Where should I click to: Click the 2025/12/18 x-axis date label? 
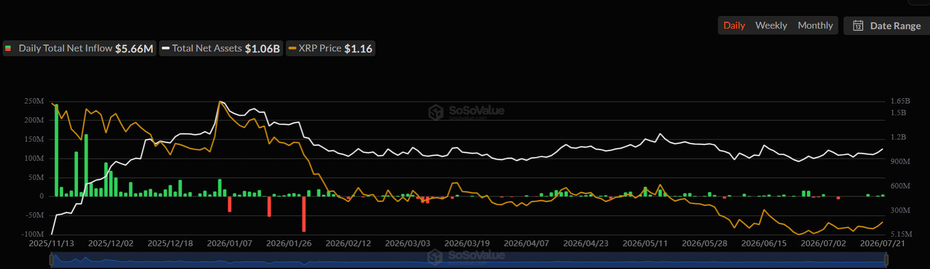click(x=170, y=244)
